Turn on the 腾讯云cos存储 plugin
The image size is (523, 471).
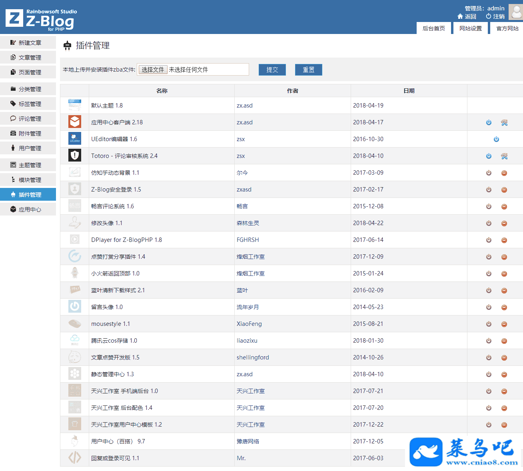(x=489, y=341)
